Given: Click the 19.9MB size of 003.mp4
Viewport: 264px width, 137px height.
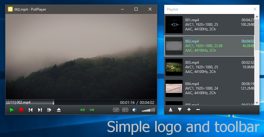Looking at the screenshot, I should (x=248, y=67).
